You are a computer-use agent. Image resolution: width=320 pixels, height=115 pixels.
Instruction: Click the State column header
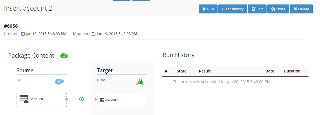[x=181, y=71]
